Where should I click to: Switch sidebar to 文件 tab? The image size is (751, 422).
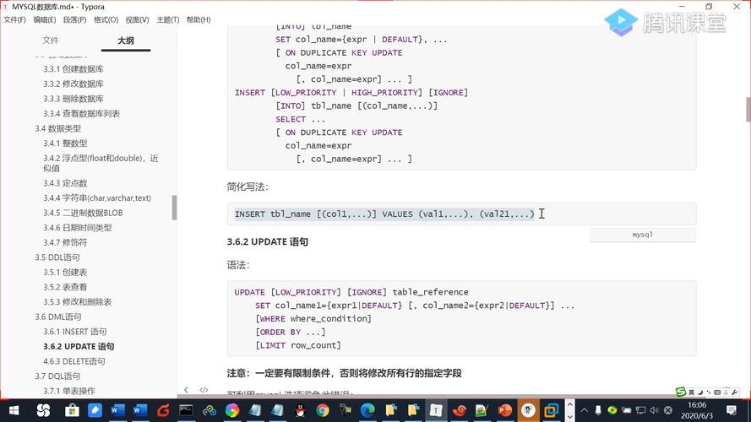[x=51, y=41]
